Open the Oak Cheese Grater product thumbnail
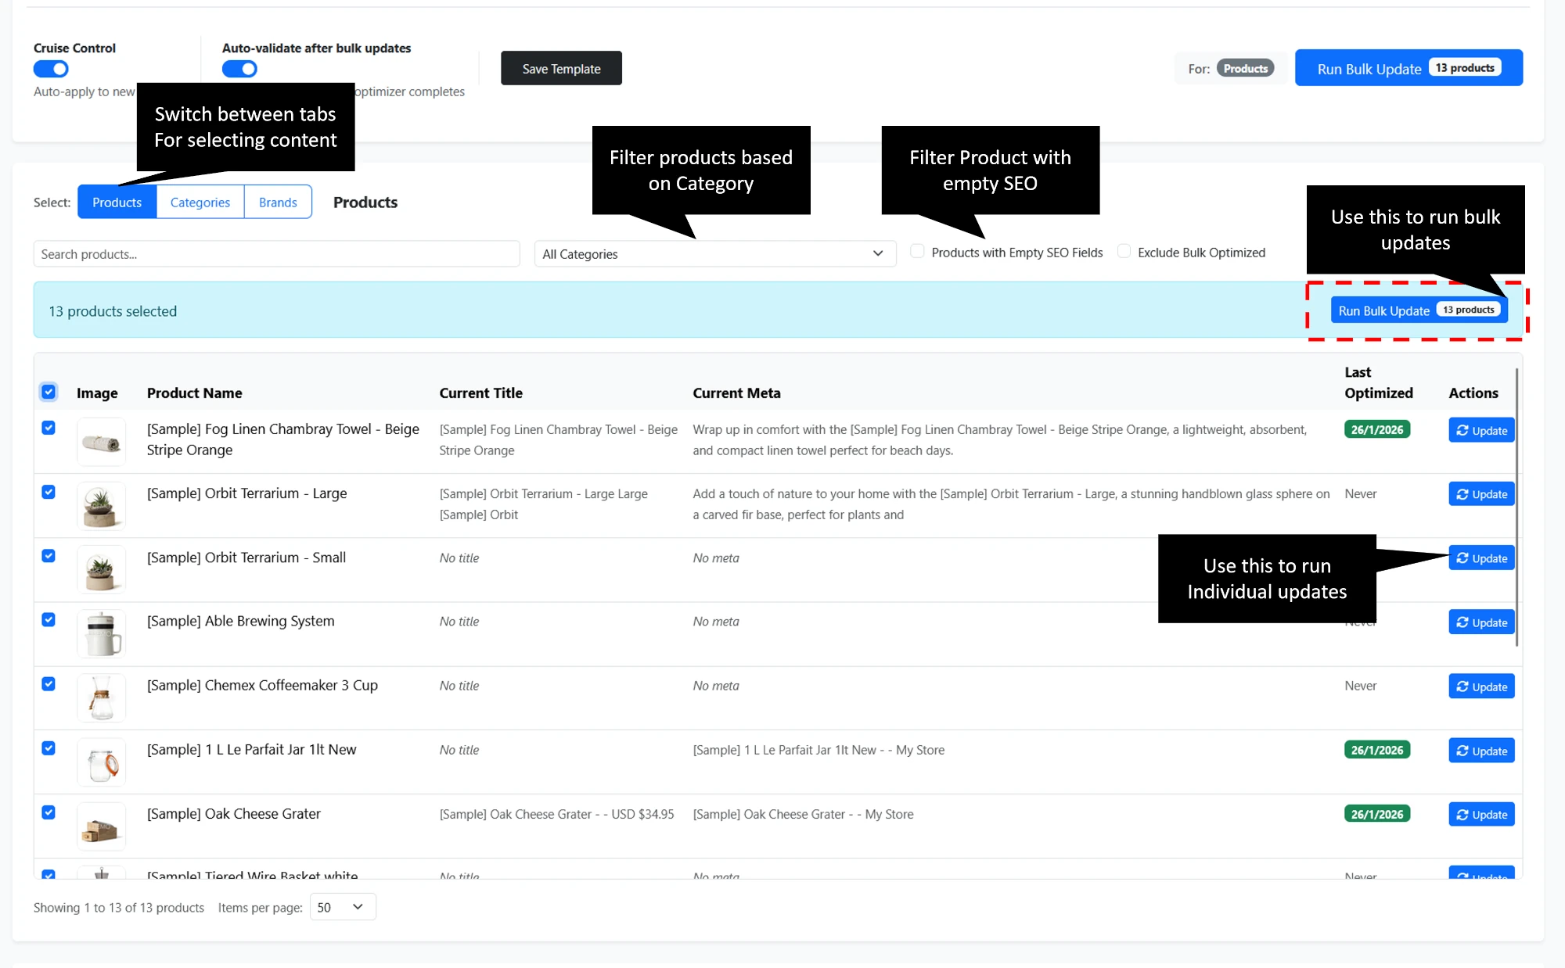The height and width of the screenshot is (968, 1565). [102, 826]
